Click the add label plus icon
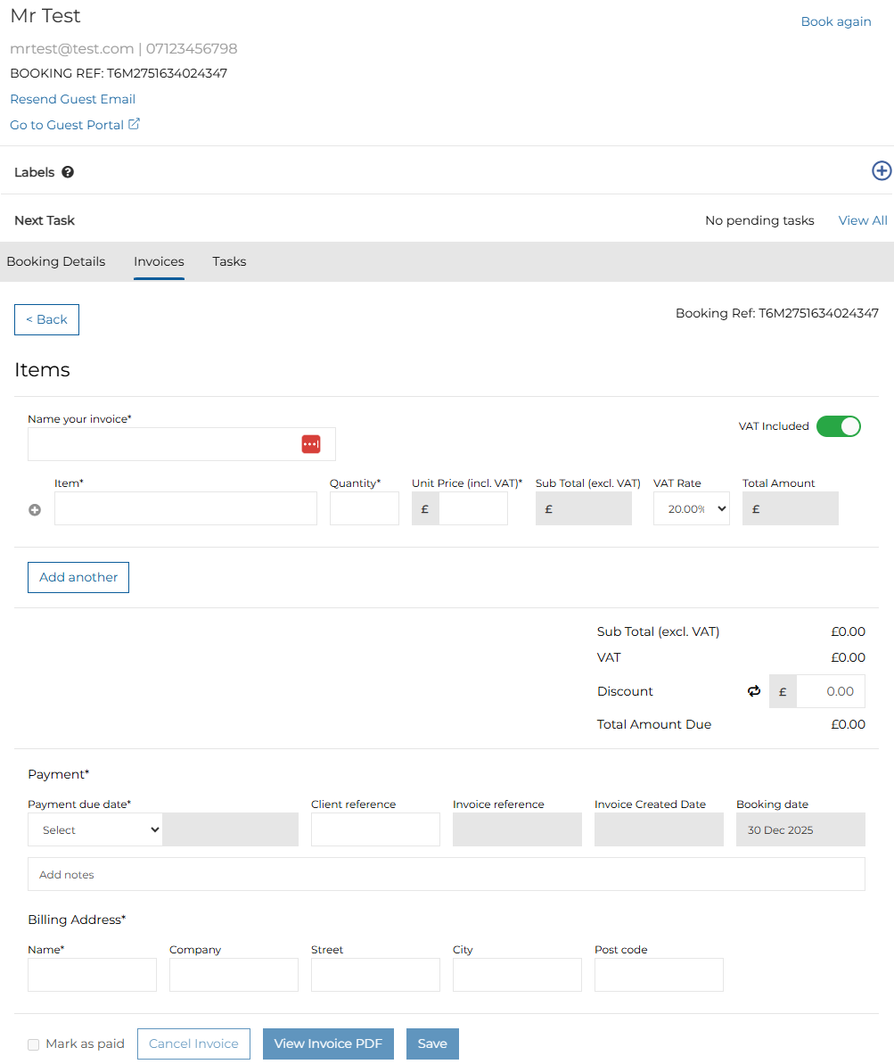 coord(881,171)
